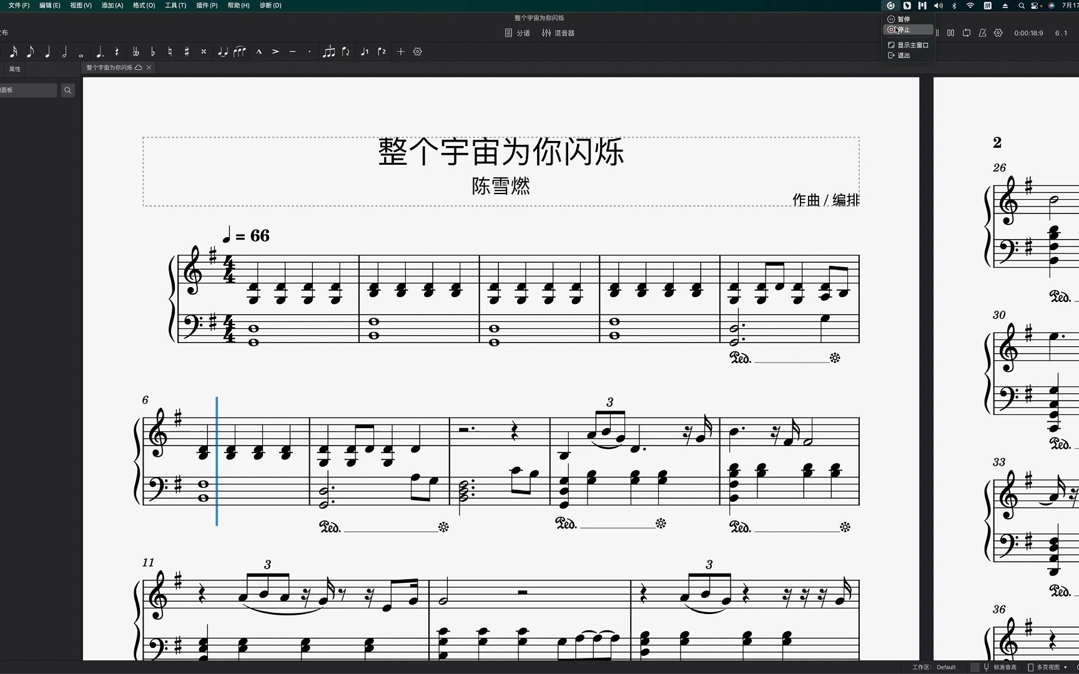Choose Stop (停止) in tray menu
This screenshot has height=674, width=1079.
(x=908, y=30)
